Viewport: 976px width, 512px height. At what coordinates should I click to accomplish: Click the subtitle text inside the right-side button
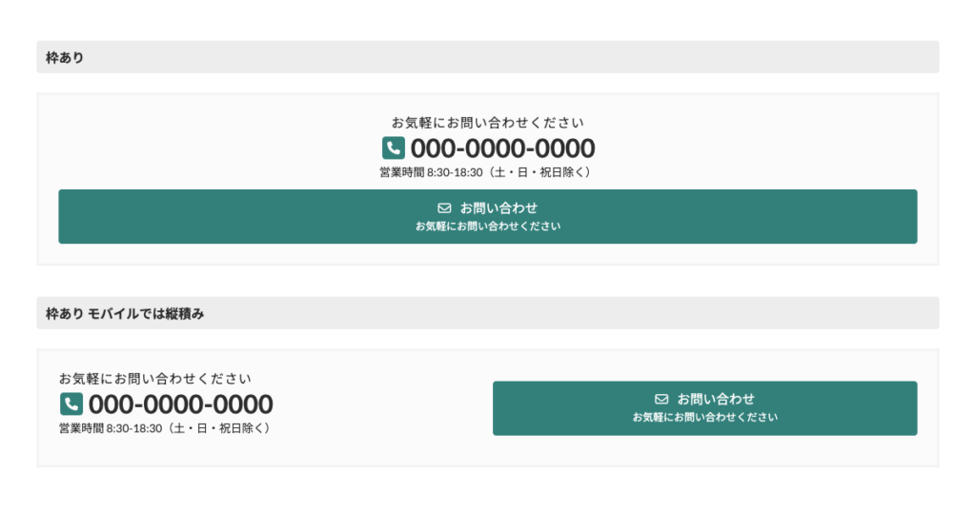point(705,417)
